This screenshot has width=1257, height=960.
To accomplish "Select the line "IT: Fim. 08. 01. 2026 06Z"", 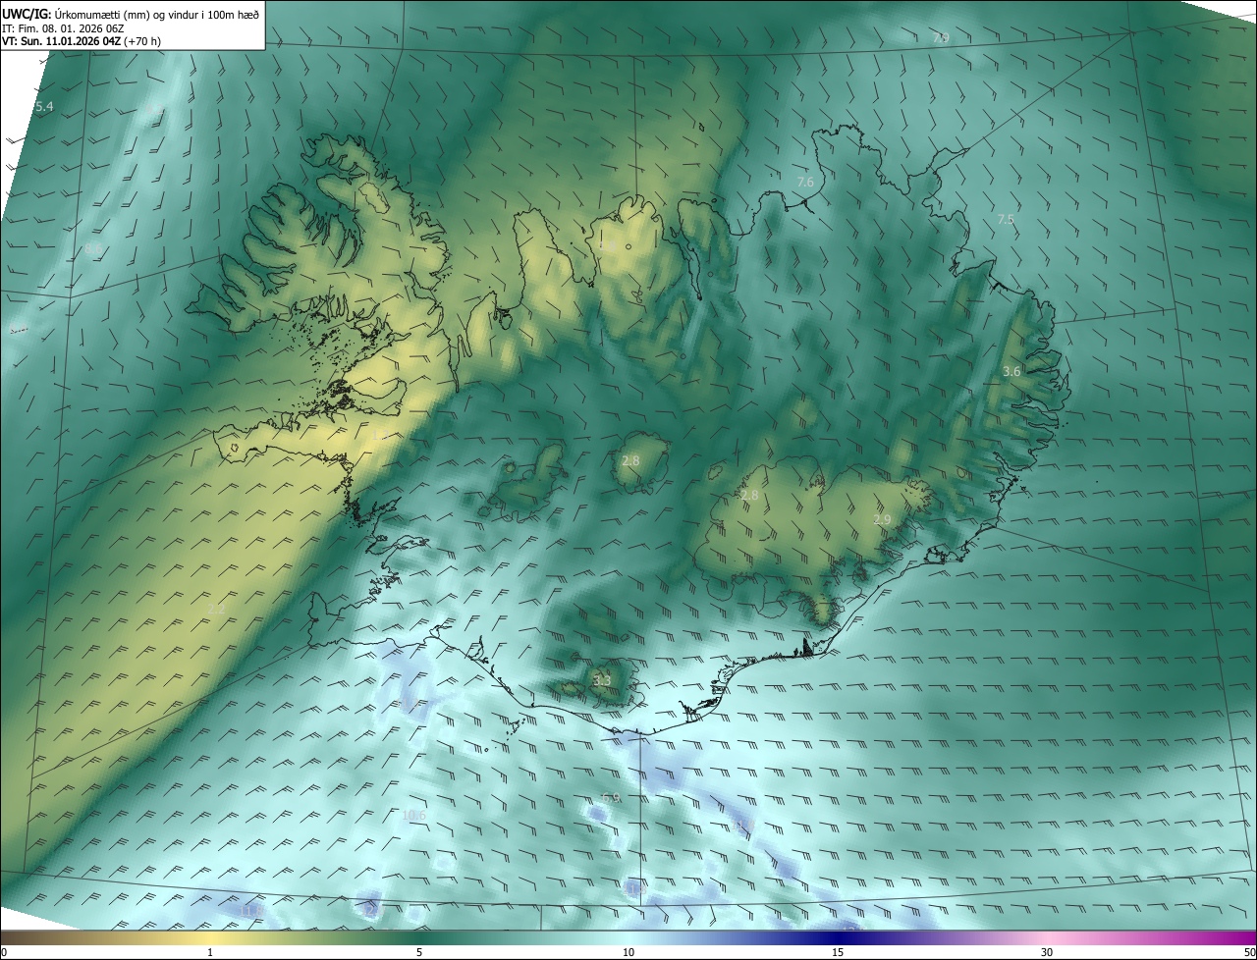I will (x=63, y=27).
